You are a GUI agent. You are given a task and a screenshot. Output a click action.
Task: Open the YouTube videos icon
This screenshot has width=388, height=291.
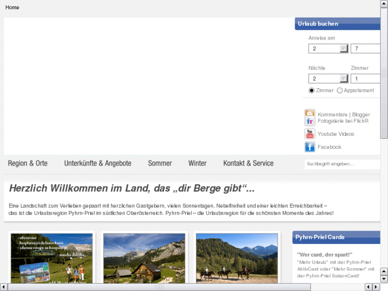coord(310,134)
